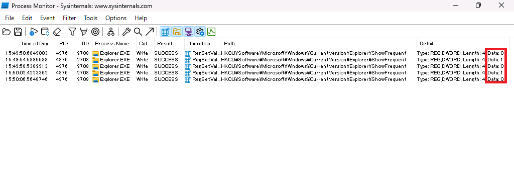Open Filter dialog via funnel icon
This screenshot has height=193, width=514.
pyautogui.click(x=72, y=32)
